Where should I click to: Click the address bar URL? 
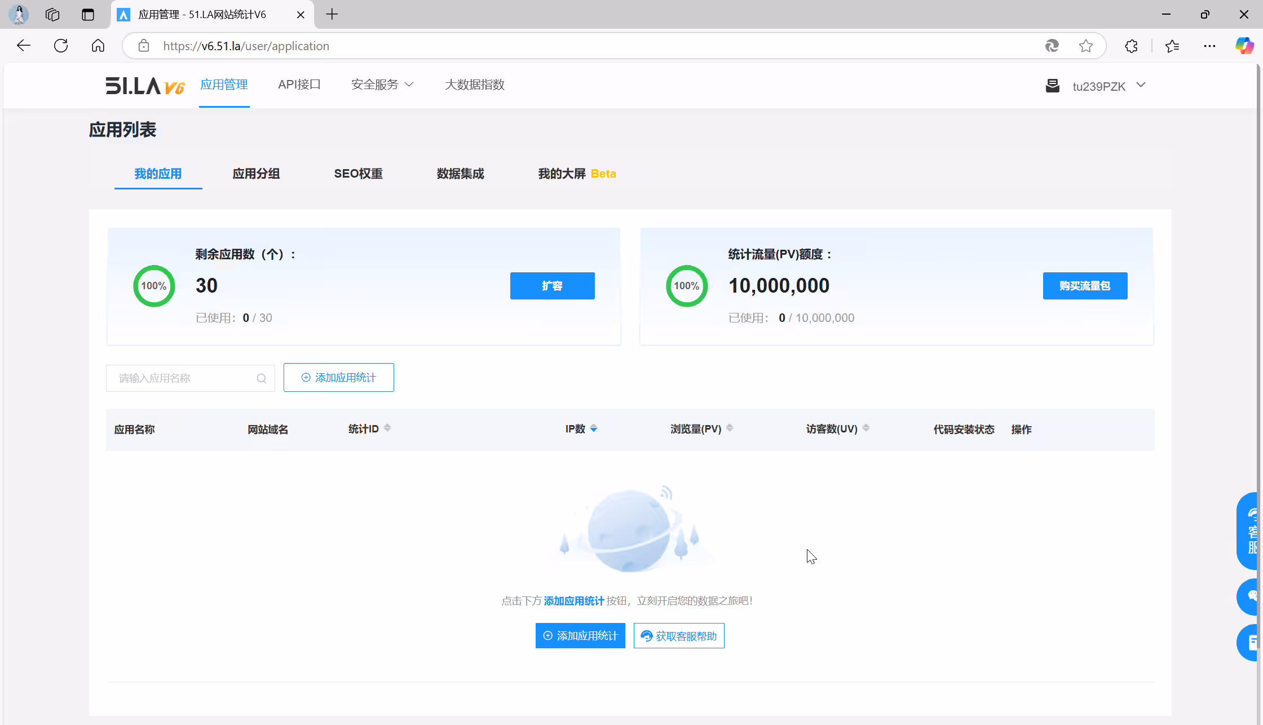[246, 46]
